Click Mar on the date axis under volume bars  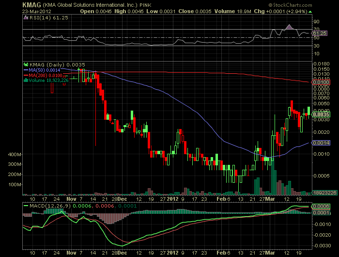(x=270, y=199)
